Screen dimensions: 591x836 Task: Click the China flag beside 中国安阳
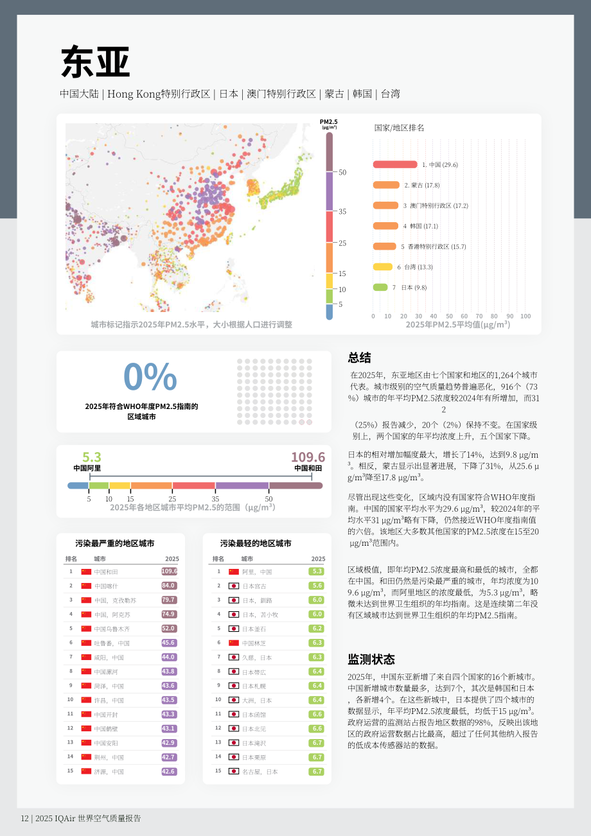86,743
